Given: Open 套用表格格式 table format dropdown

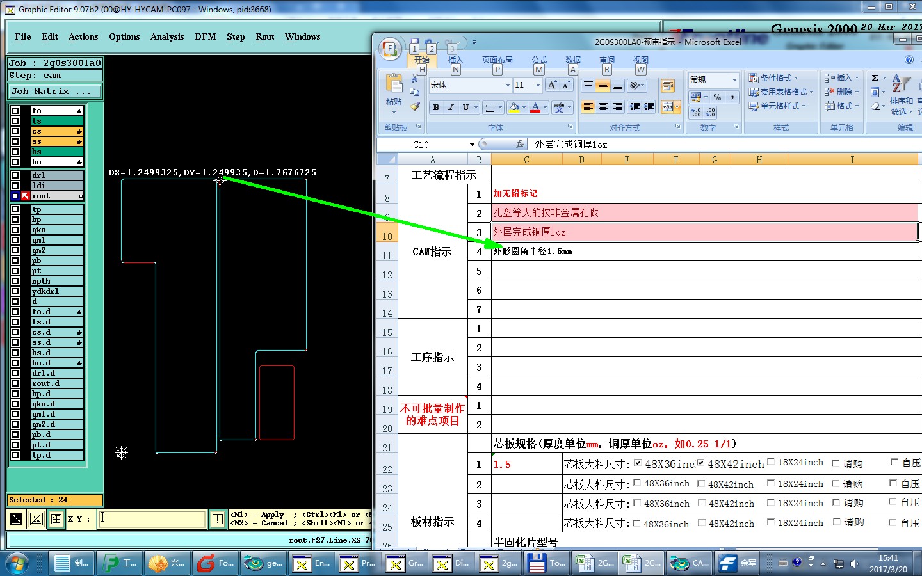Looking at the screenshot, I should tap(781, 92).
